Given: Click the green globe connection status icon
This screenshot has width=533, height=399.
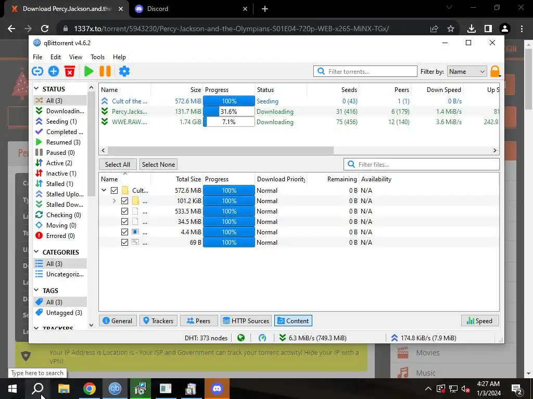Looking at the screenshot, I should (241, 338).
